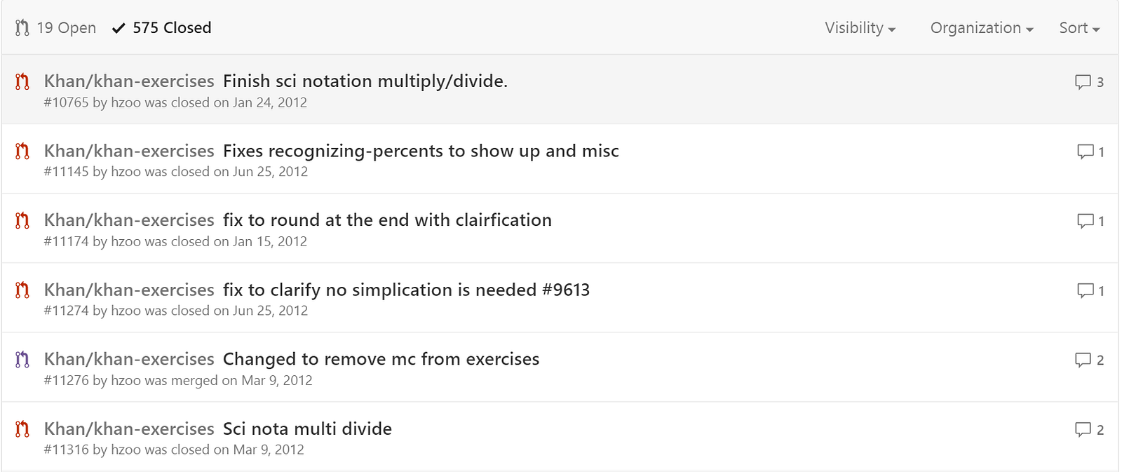The image size is (1122, 472).
Task: Switch to the 19 Open tab
Action: [x=56, y=28]
